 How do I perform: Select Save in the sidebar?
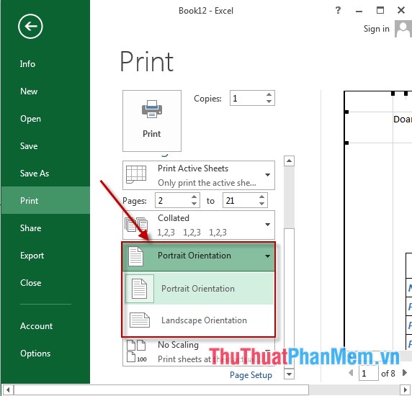pyautogui.click(x=29, y=146)
